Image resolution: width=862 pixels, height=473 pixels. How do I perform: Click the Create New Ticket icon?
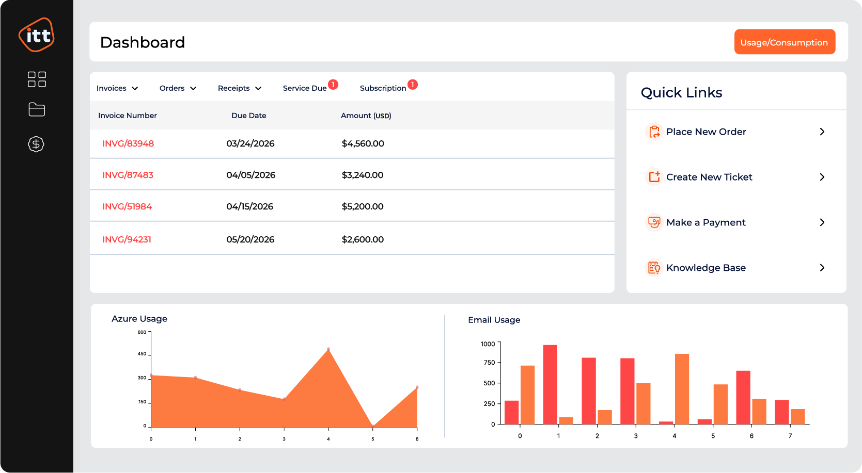[654, 177]
